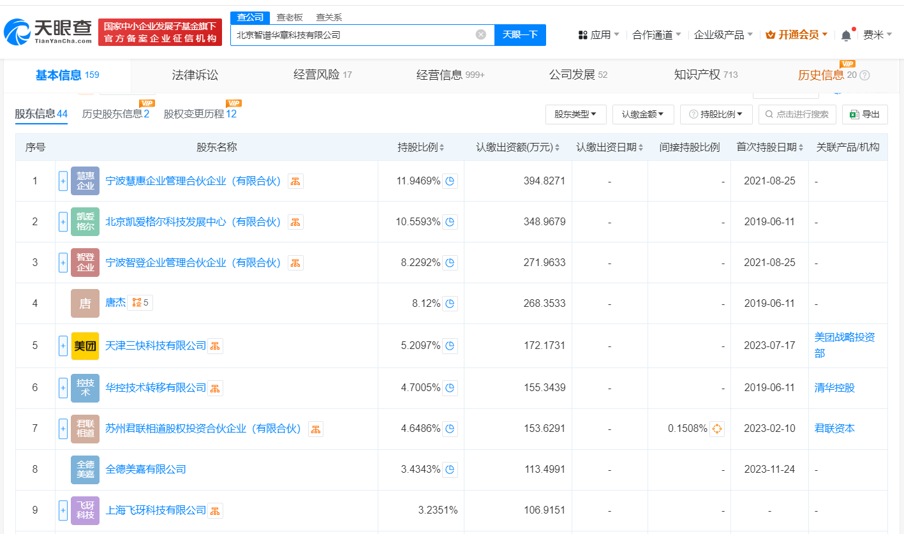Open the 君联资本 related institution link

point(834,429)
